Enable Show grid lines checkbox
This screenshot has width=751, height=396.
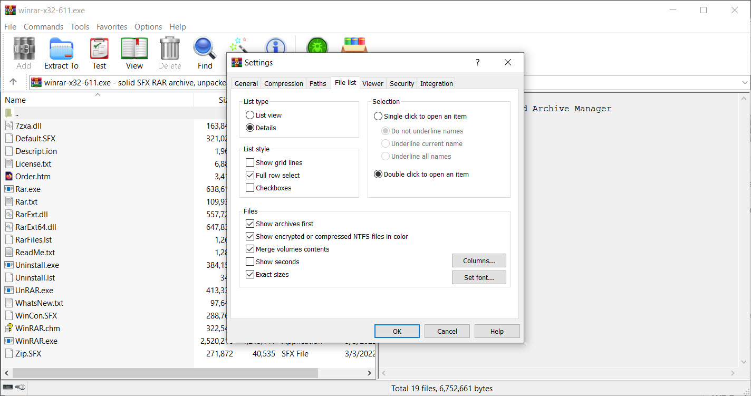tap(250, 162)
